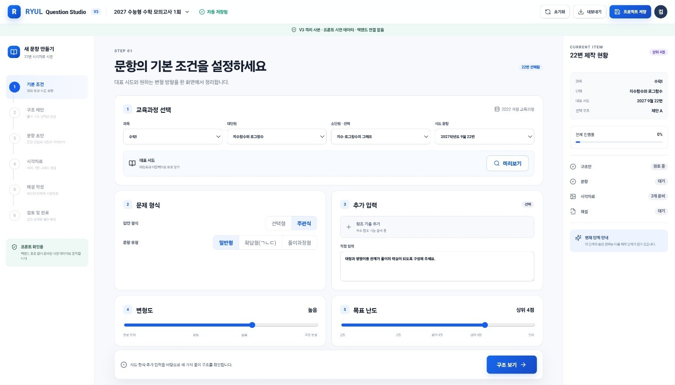Click the database icon beside 2022 개정 교육과정
675x385 pixels.
point(497,109)
